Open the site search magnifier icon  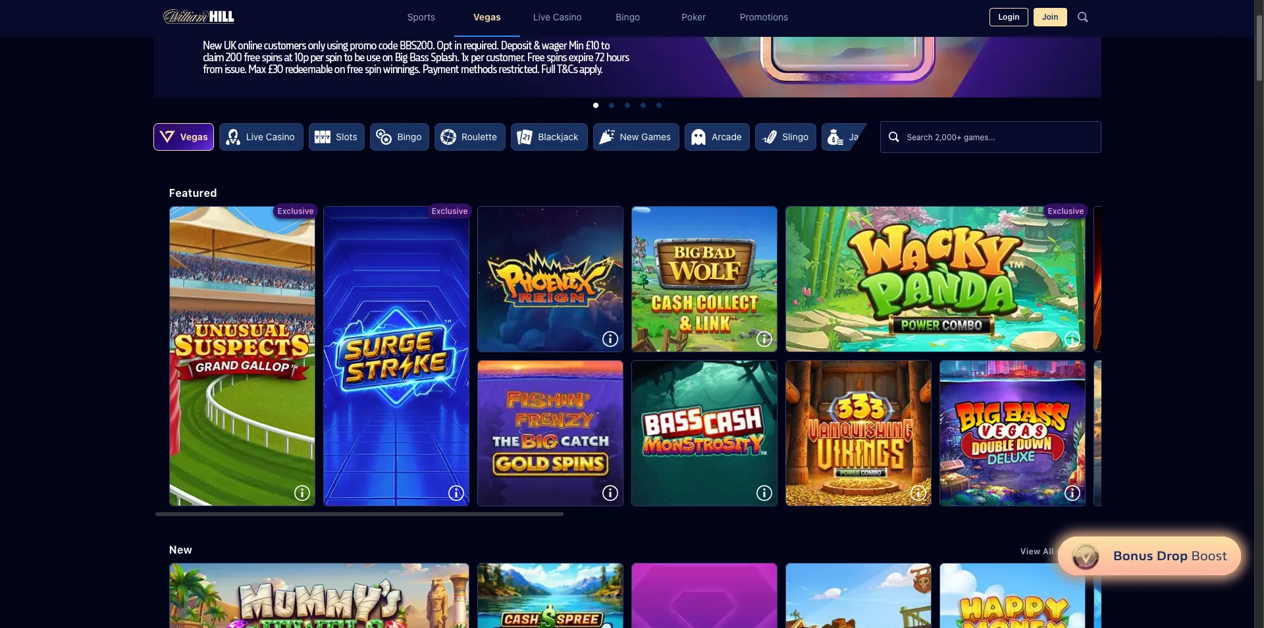[1082, 17]
